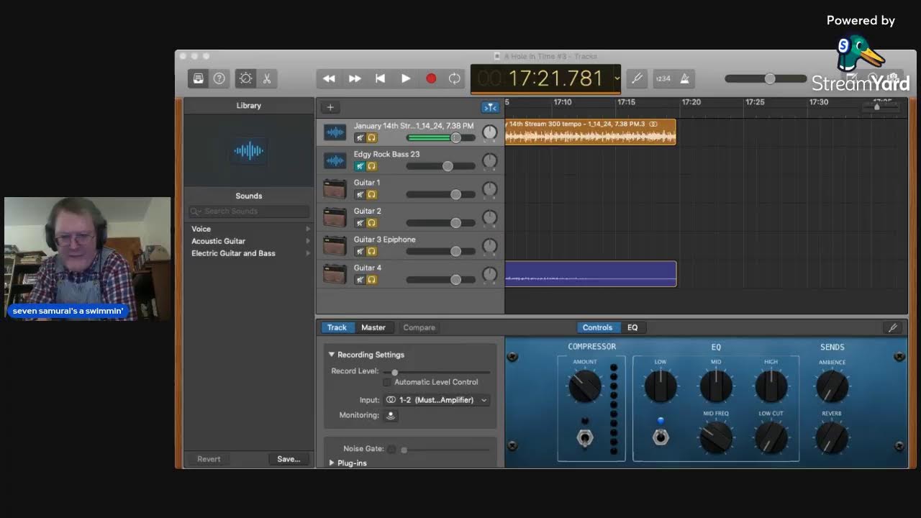Solo the Guitar 2 track

click(x=372, y=223)
